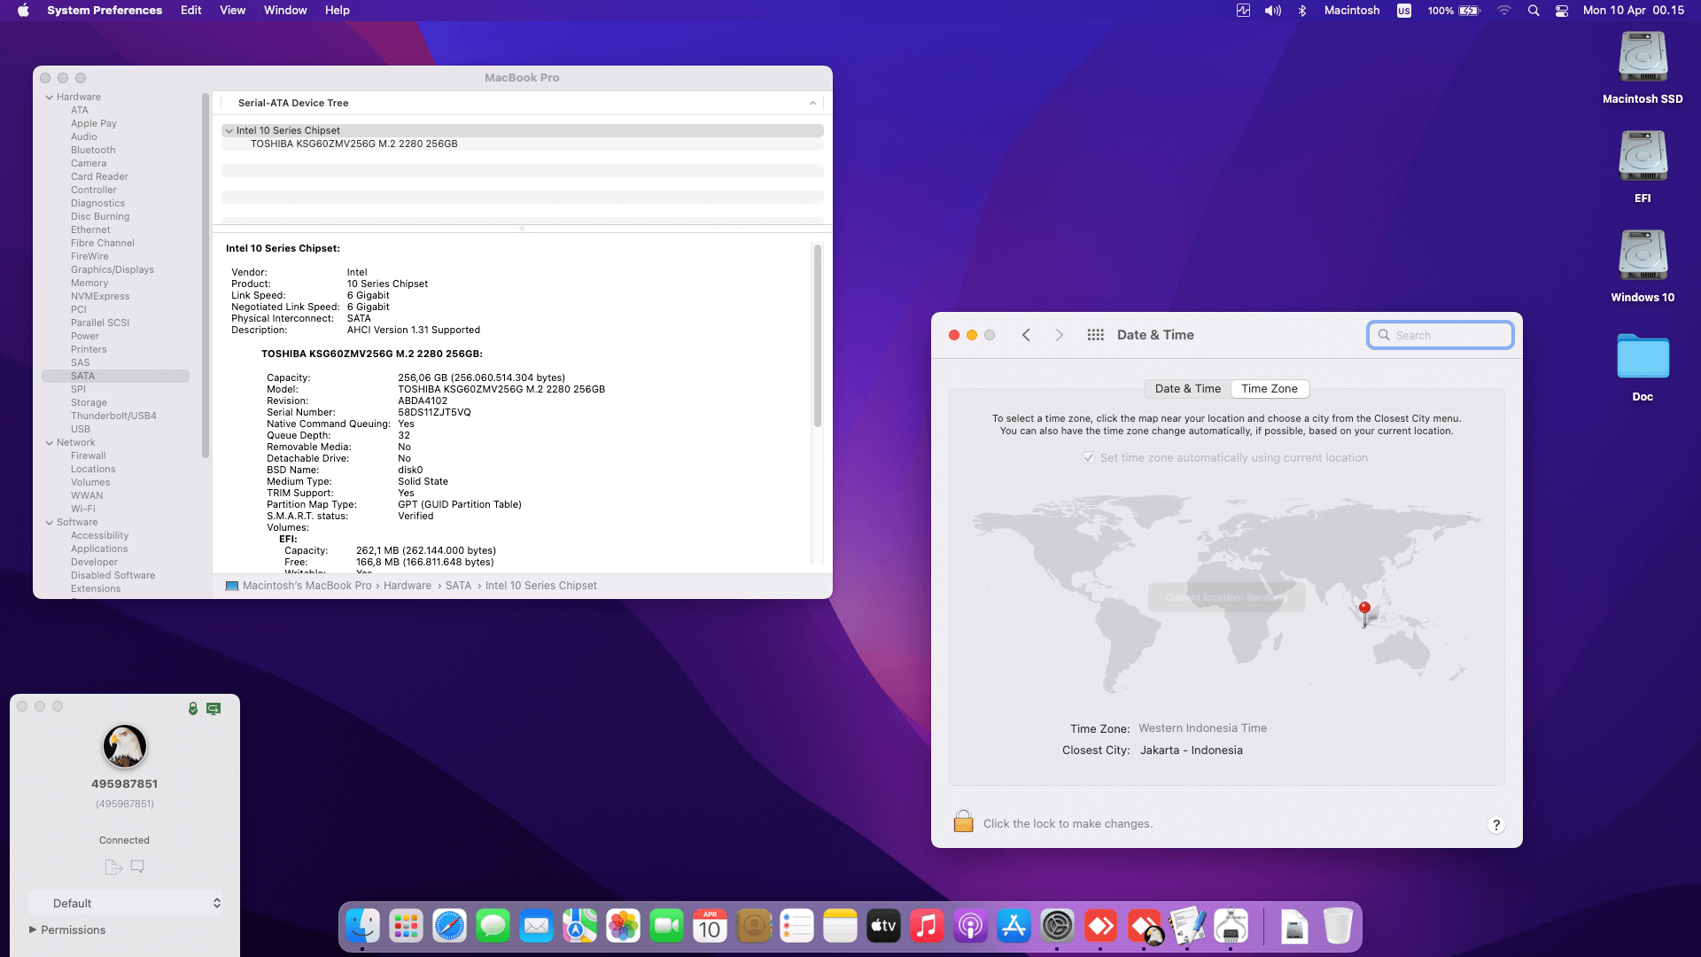Click the help question mark button
The width and height of the screenshot is (1701, 957).
pos(1496,825)
